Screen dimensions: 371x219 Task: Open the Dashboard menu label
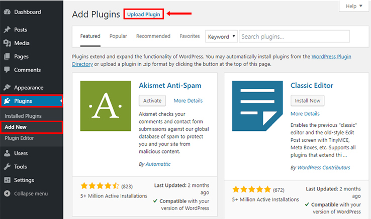(x=28, y=12)
